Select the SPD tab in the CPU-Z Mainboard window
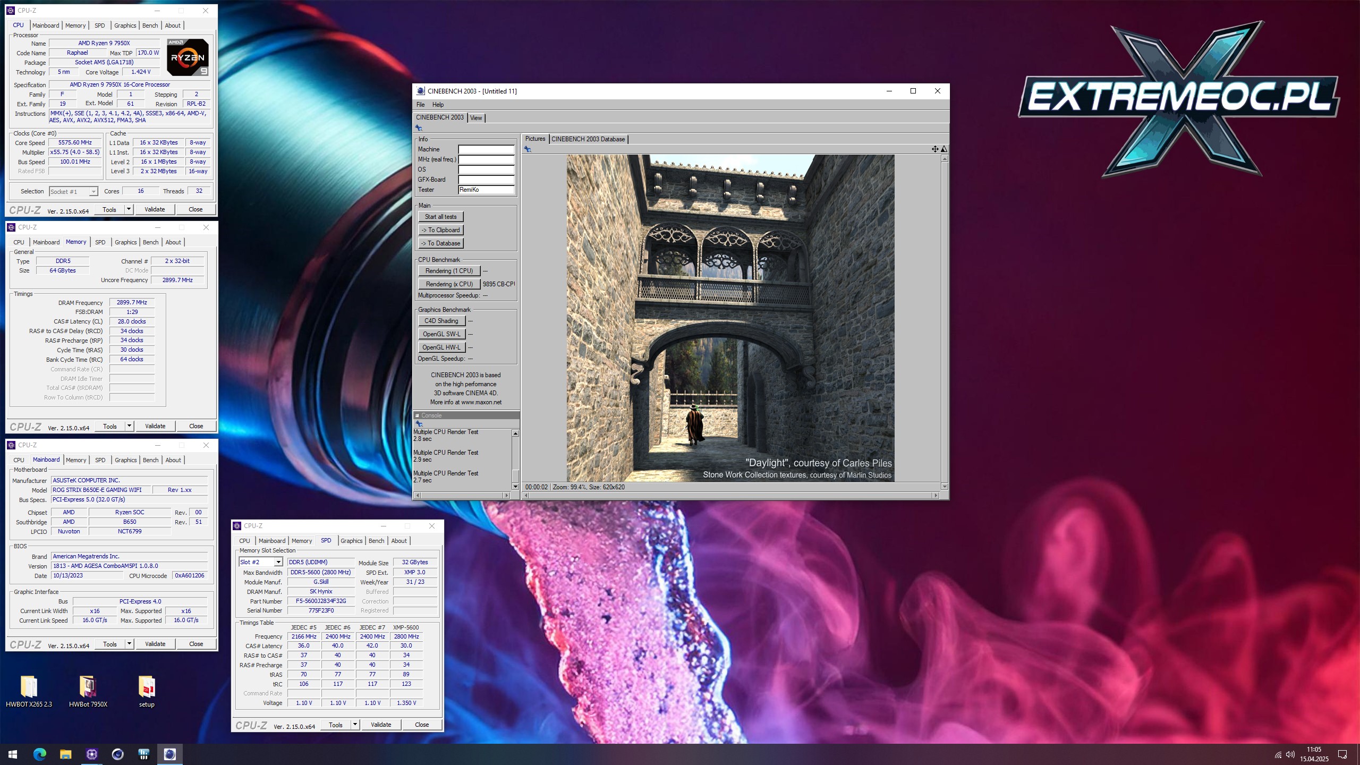1360x765 pixels. pyautogui.click(x=100, y=460)
